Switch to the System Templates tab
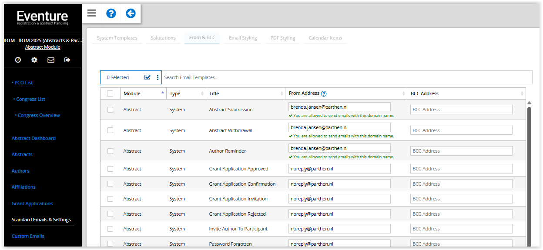This screenshot has height=250, width=543. (117, 38)
